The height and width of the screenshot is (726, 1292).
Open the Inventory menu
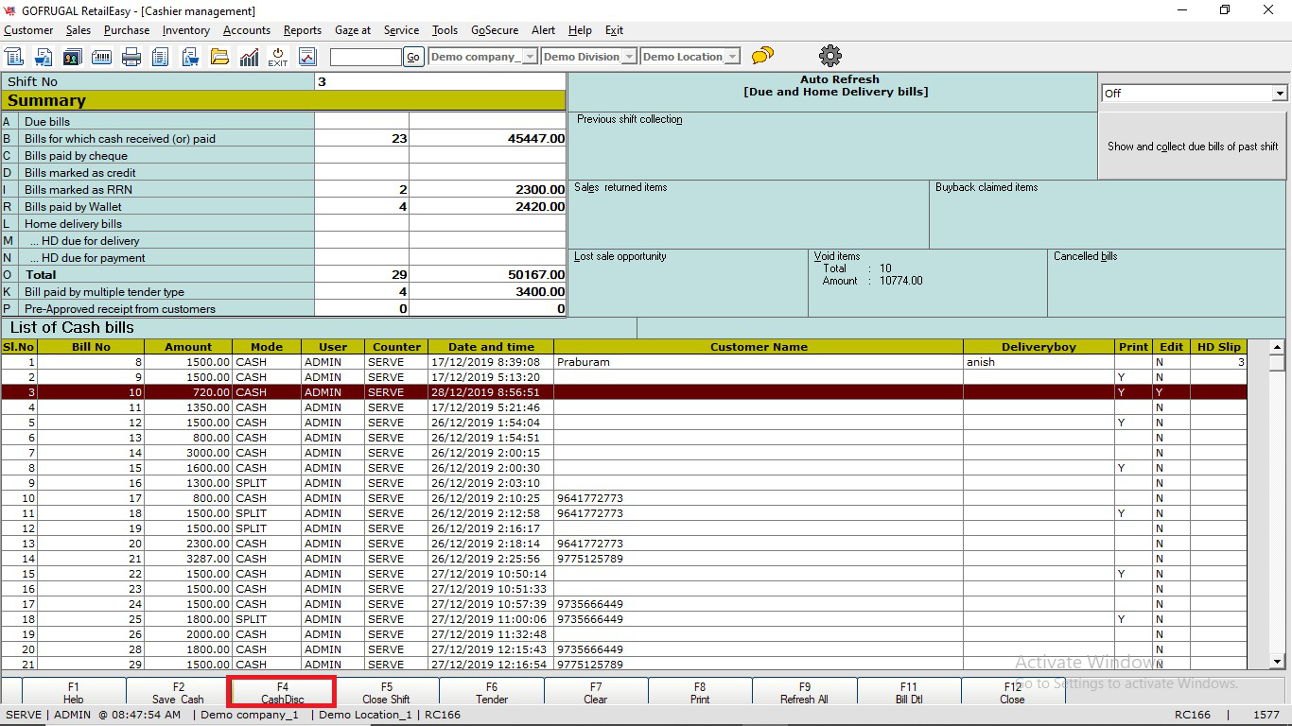tap(185, 30)
